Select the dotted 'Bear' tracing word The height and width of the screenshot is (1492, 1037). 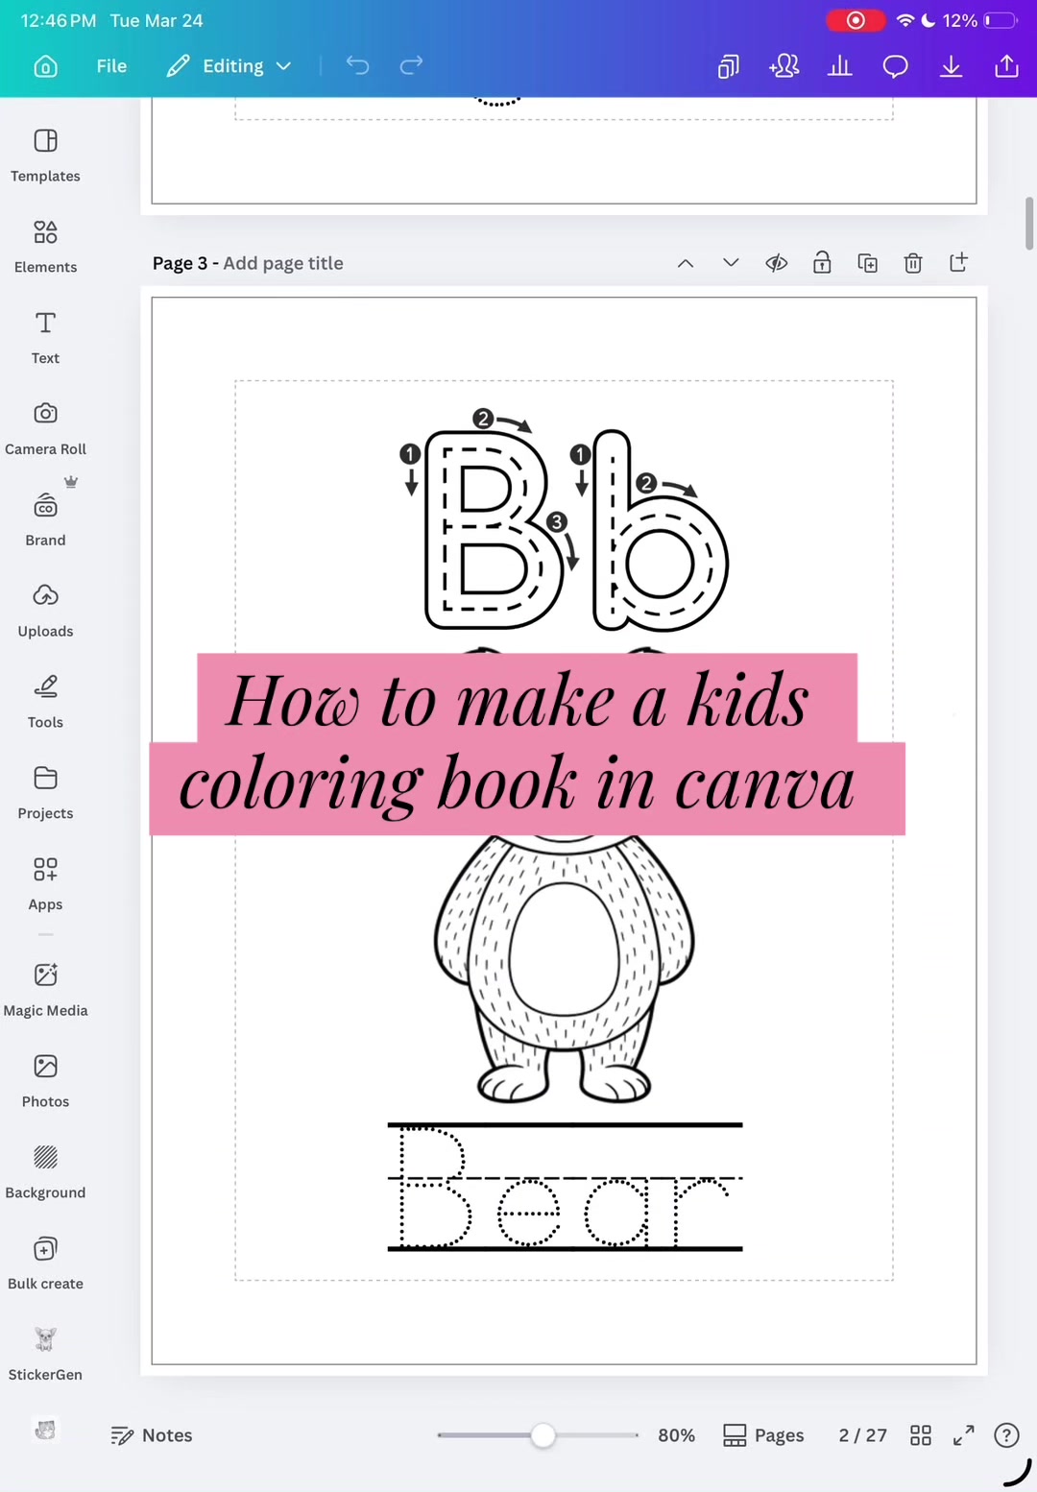565,1187
